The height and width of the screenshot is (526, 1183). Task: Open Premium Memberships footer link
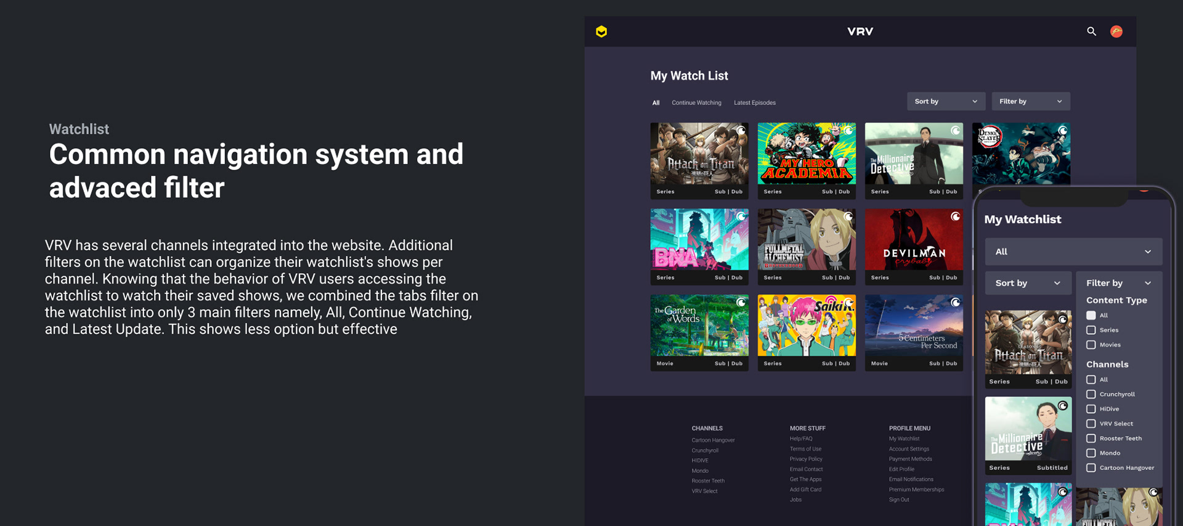tap(916, 490)
